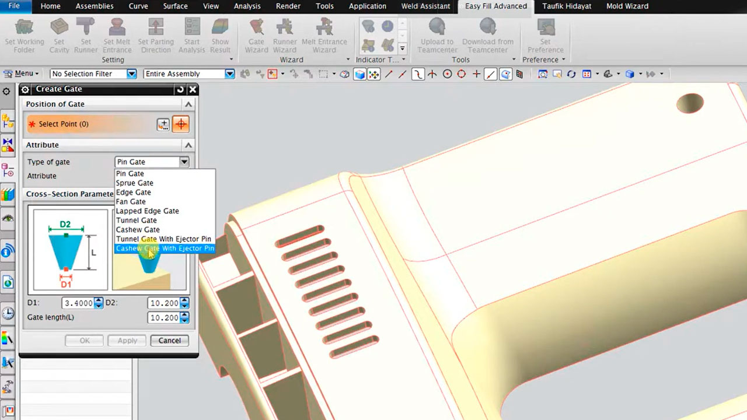Choose Fan Gate from the list
This screenshot has height=420, width=747.
(x=131, y=202)
